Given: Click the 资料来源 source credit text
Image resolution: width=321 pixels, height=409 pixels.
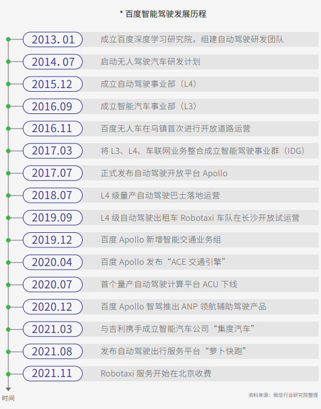Looking at the screenshot, I should (x=283, y=395).
